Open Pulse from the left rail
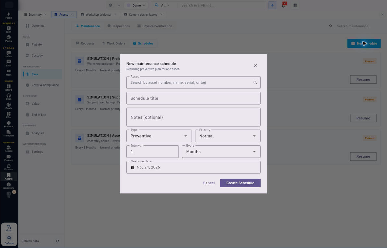The image size is (387, 248). [9, 15]
